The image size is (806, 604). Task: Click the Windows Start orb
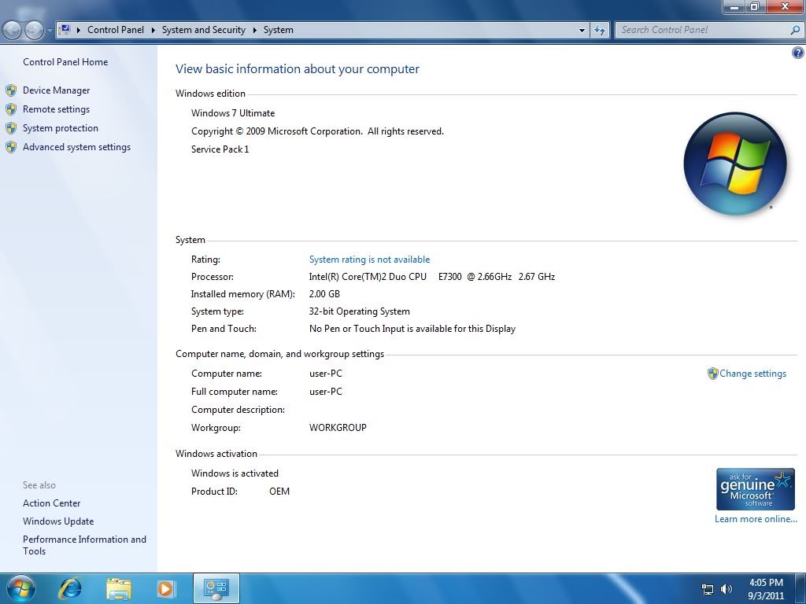[20, 588]
